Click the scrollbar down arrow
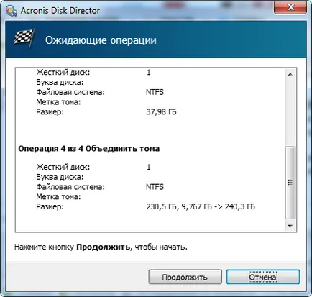Screen dimensions: 312x297 [290, 226]
